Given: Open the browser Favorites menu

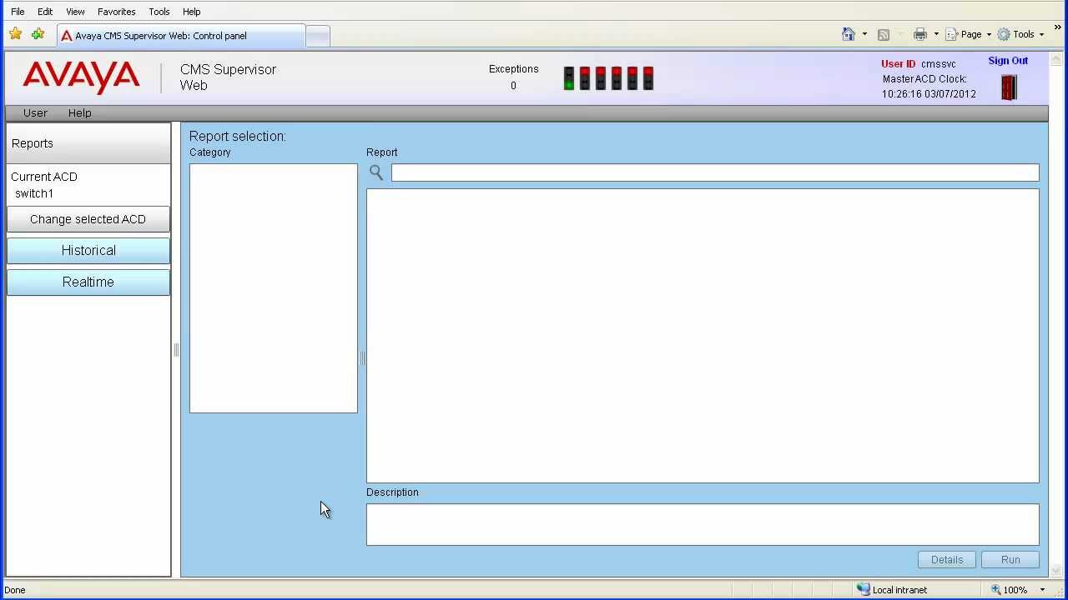Looking at the screenshot, I should pos(116,12).
